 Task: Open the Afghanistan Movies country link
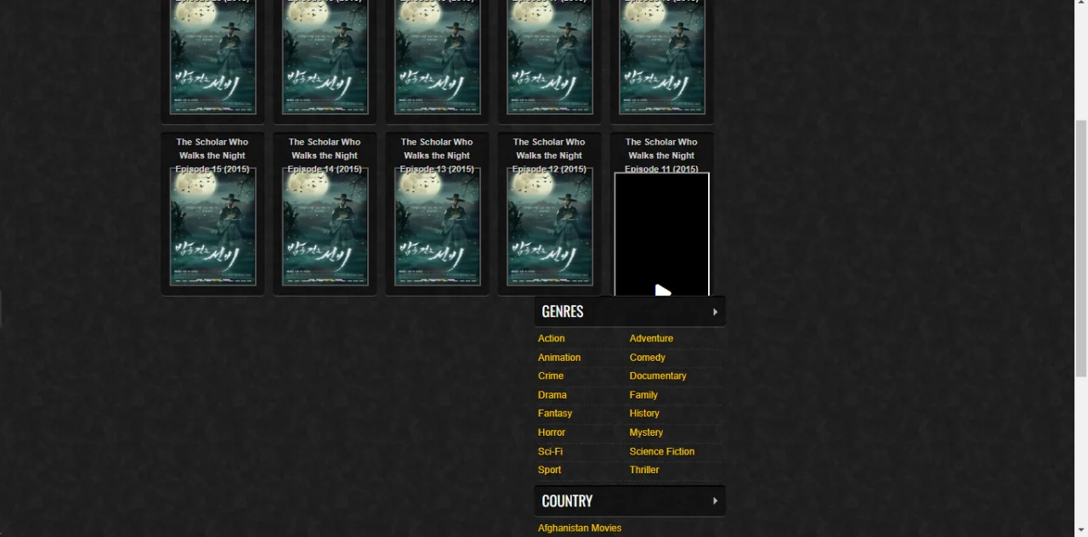coord(580,528)
